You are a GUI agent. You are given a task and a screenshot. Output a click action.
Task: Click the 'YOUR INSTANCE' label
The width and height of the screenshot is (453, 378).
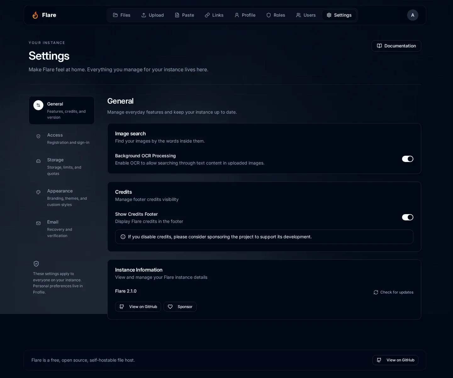47,43
